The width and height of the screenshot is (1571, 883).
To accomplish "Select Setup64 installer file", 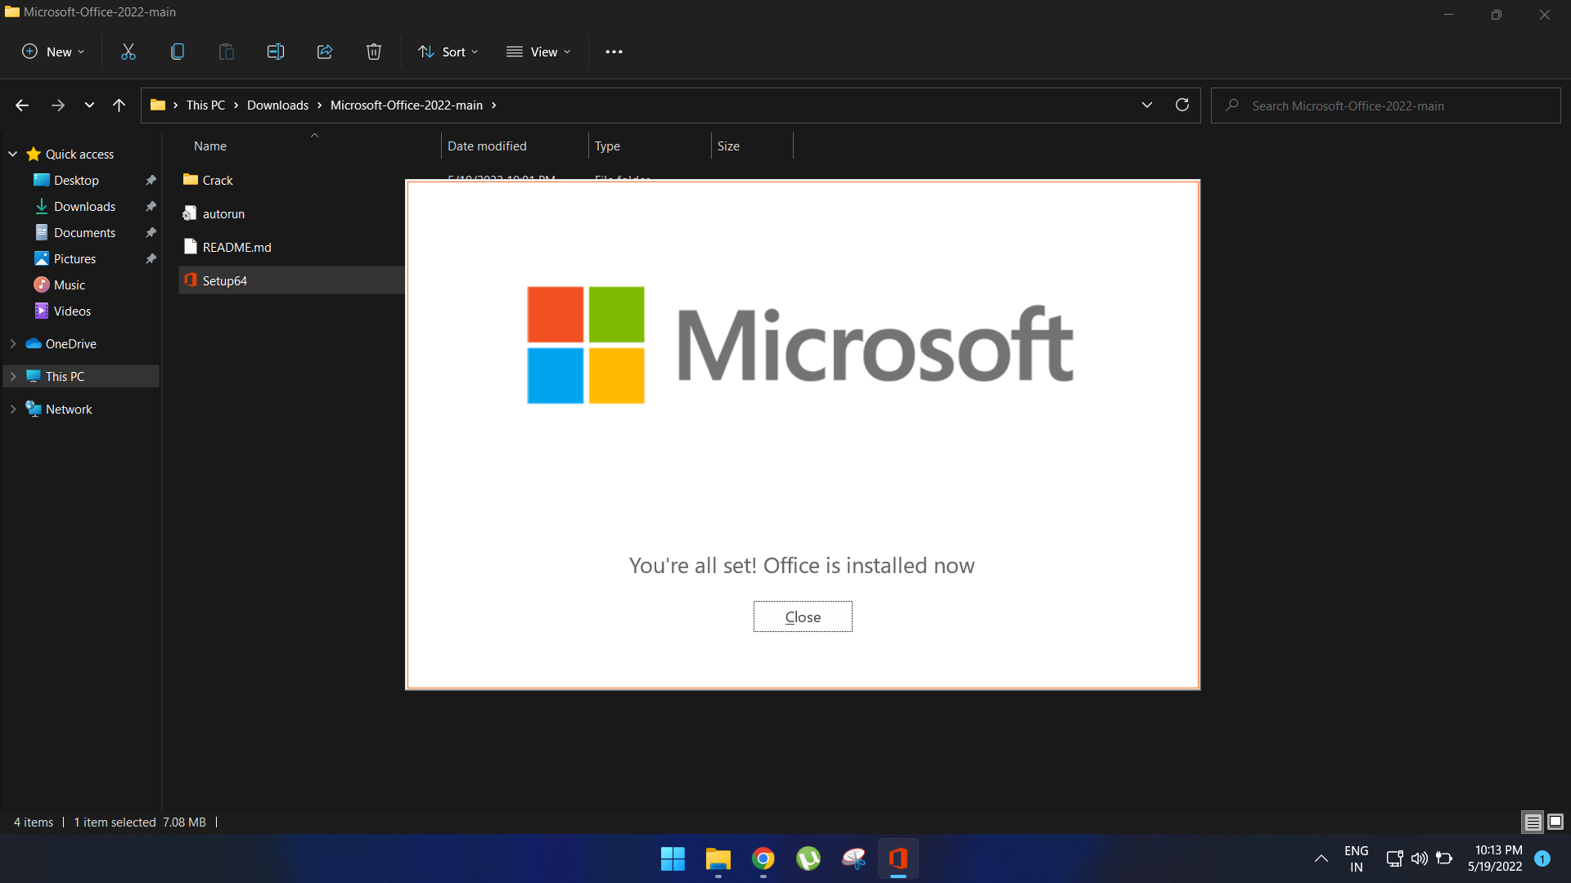I will [224, 280].
